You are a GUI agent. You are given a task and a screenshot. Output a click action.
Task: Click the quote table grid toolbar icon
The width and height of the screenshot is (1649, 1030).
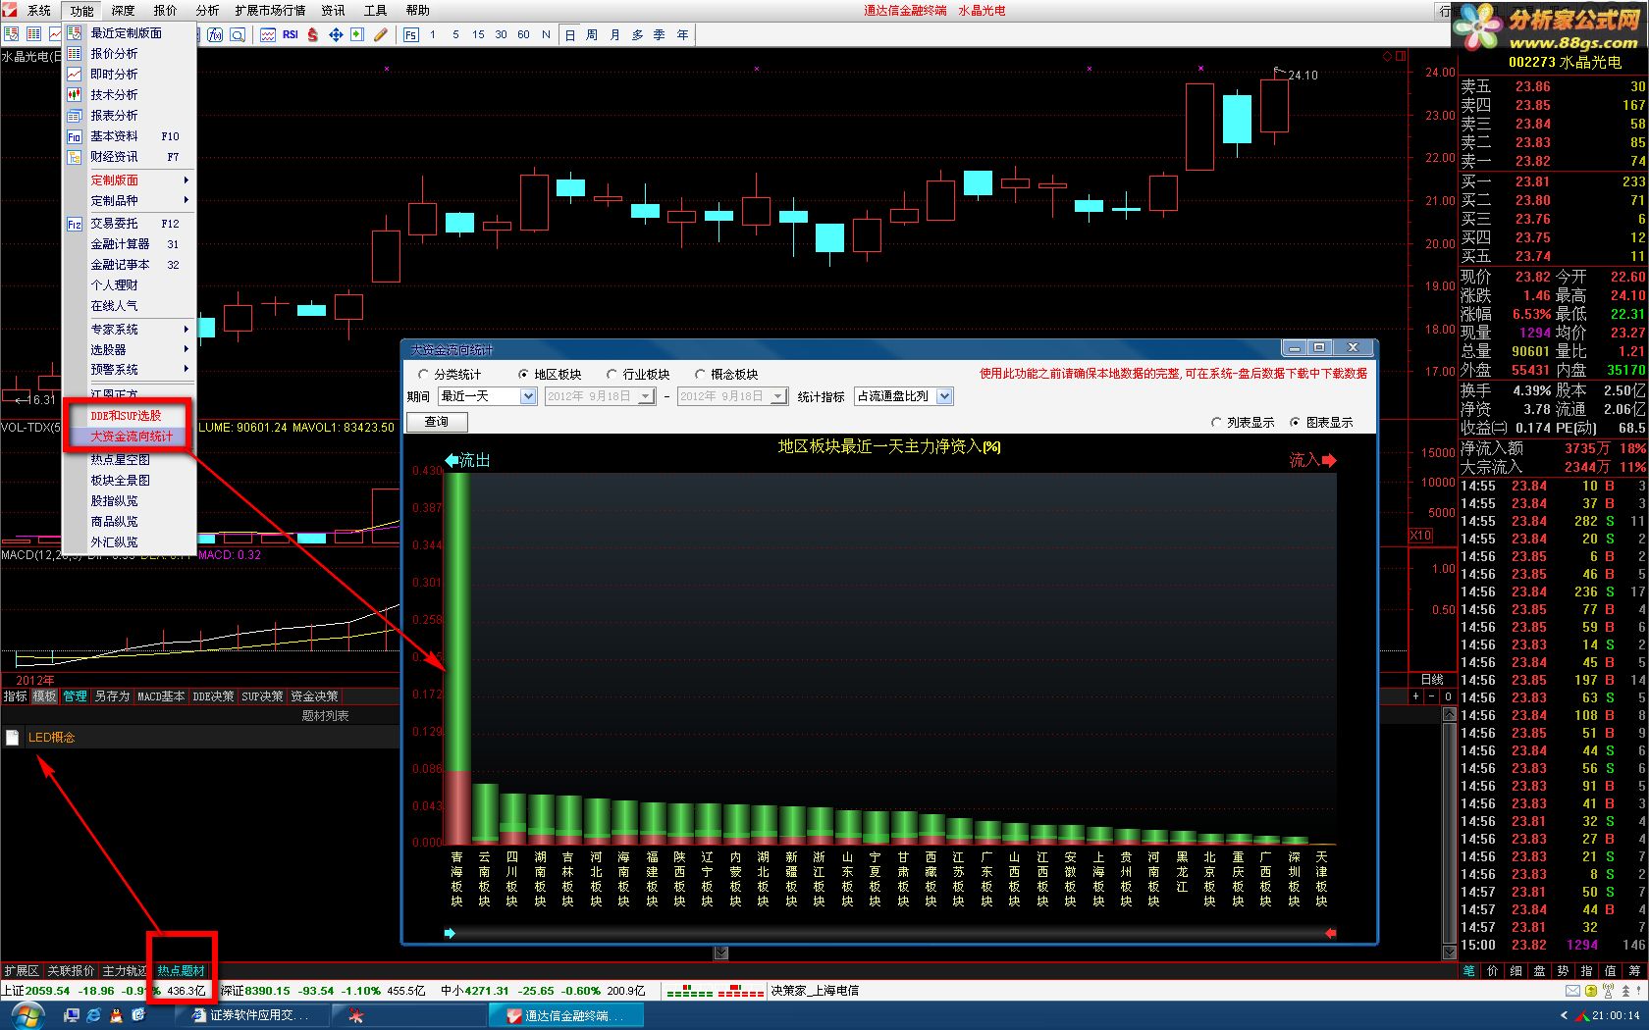click(33, 34)
